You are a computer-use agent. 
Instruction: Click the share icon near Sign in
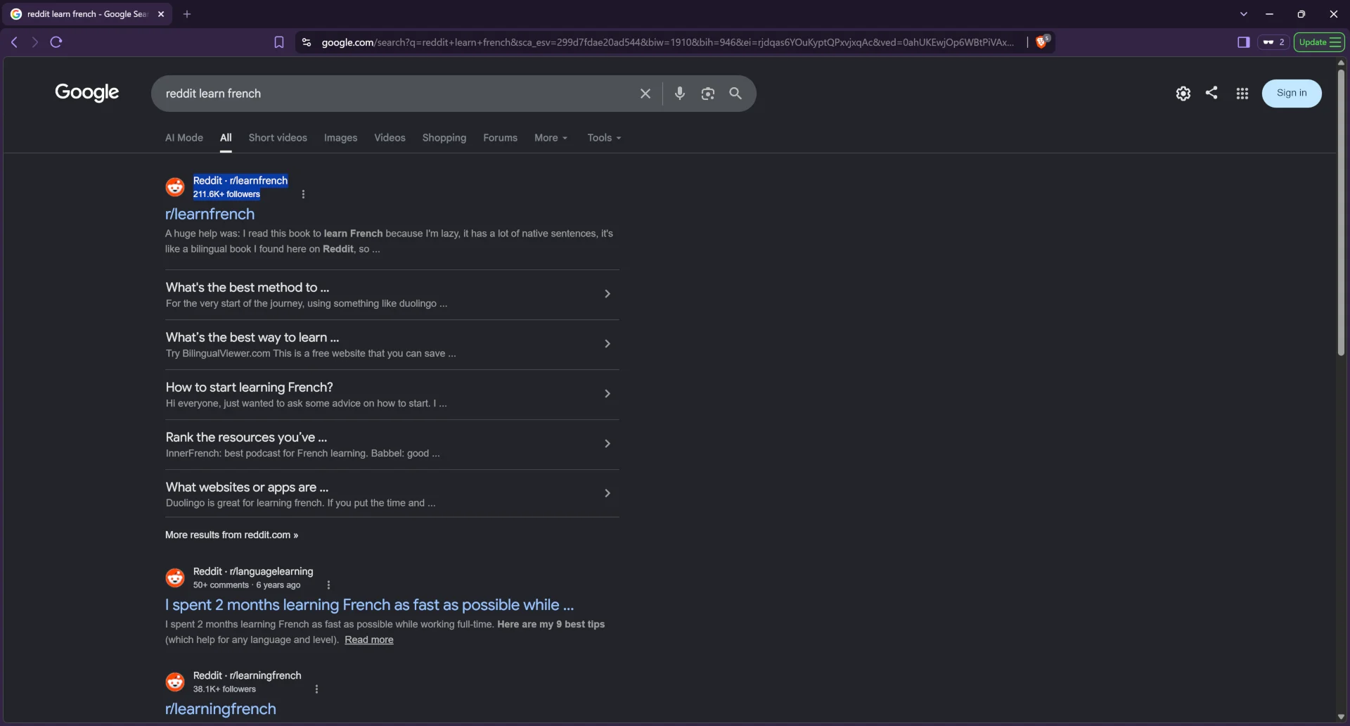pyautogui.click(x=1211, y=93)
